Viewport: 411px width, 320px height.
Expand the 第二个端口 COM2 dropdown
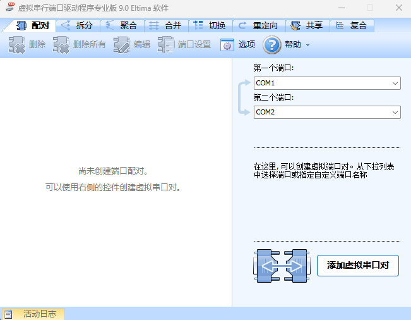pos(395,113)
